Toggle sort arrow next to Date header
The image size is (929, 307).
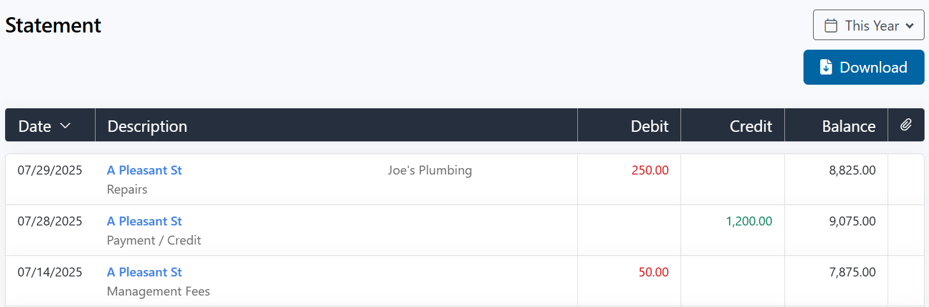(65, 126)
